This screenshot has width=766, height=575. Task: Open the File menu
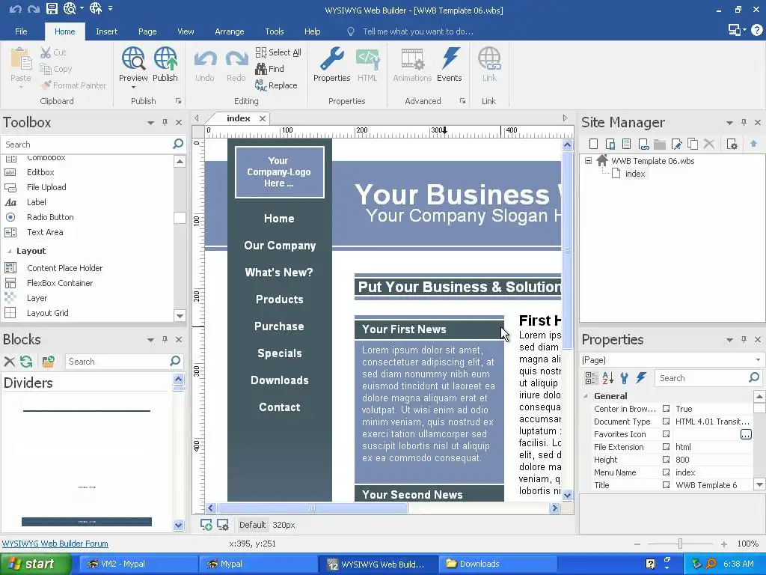pyautogui.click(x=21, y=31)
